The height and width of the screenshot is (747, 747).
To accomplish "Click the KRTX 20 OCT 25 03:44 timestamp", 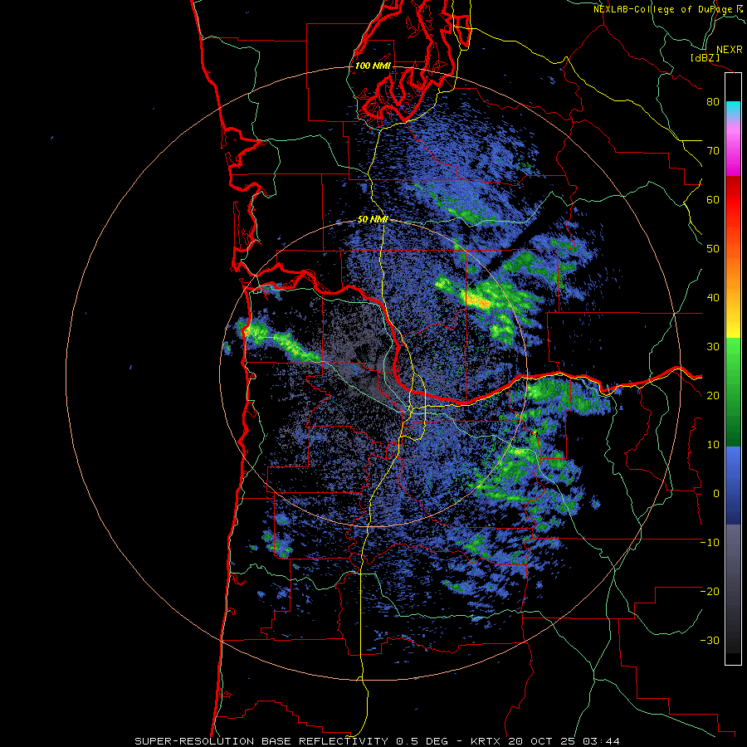I will point(545,741).
